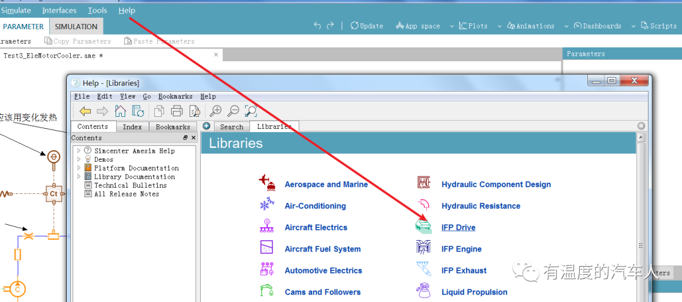Screen dimensions: 682x302
Task: Open the Aerospace and Marine link
Action: 326,184
